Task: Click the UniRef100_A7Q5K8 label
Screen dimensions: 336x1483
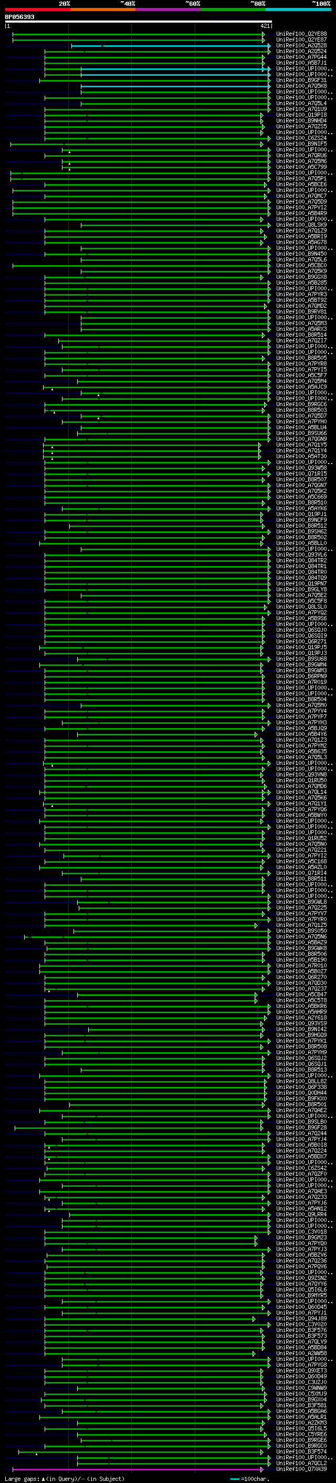Action: [301, 86]
